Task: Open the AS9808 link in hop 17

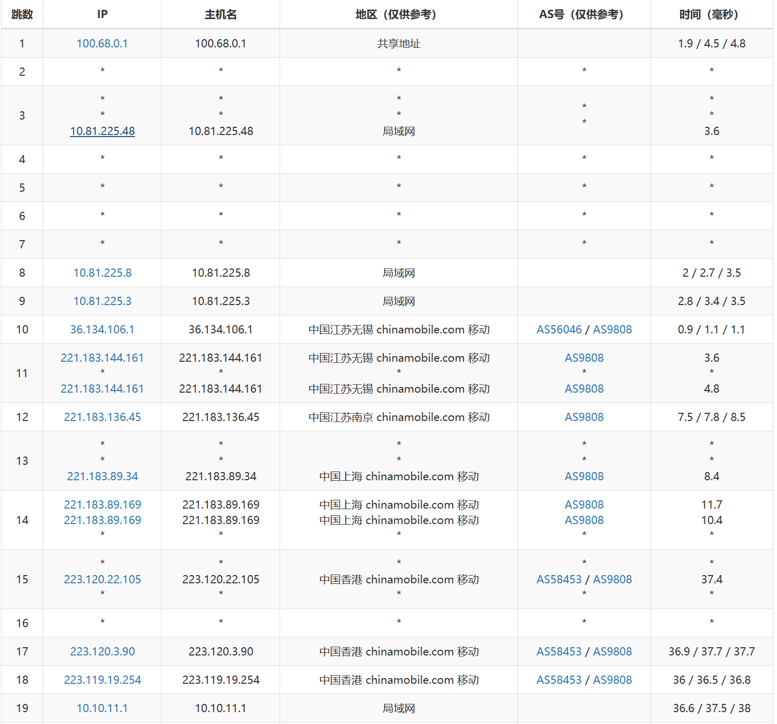Action: 612,651
